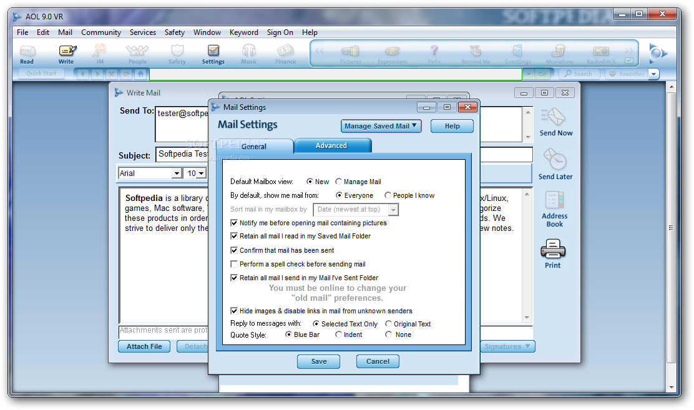This screenshot has height=410, width=694.
Task: Switch to the Advanced tab
Action: [332, 145]
